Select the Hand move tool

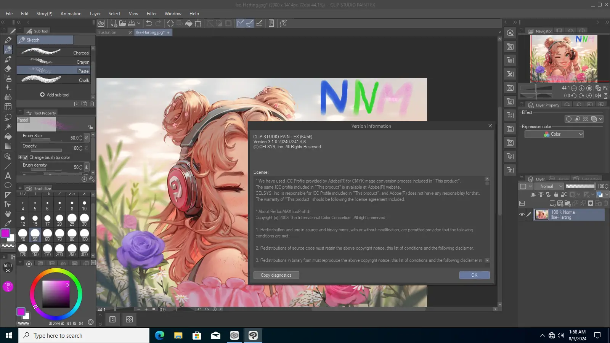click(8, 214)
